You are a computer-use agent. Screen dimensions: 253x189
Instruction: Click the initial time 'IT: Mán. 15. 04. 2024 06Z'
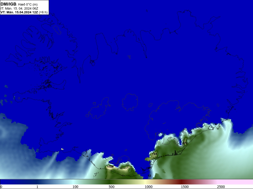pyautogui.click(x=19, y=9)
